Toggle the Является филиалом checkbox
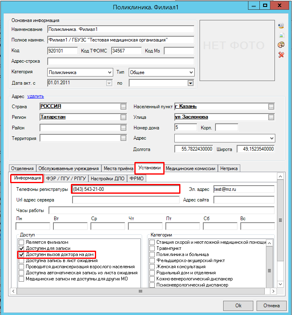 (22, 242)
